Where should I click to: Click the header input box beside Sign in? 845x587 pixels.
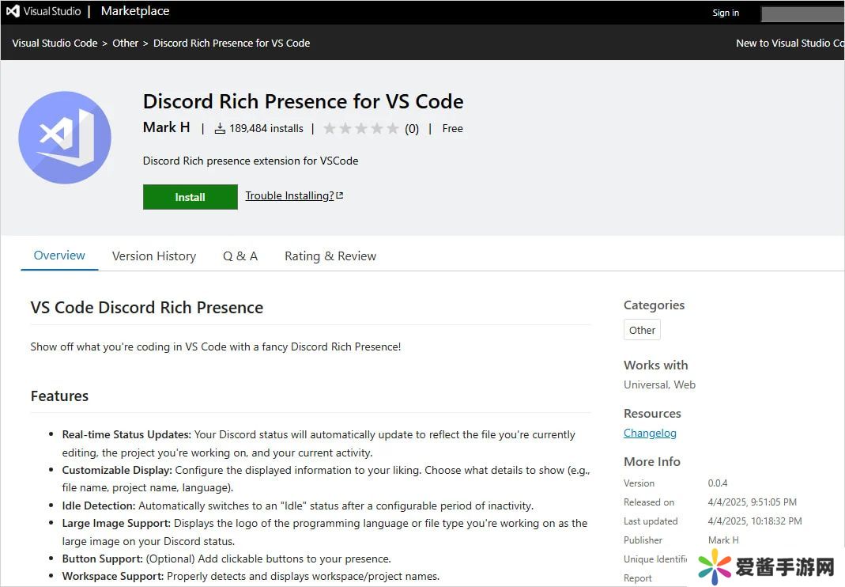(x=802, y=13)
